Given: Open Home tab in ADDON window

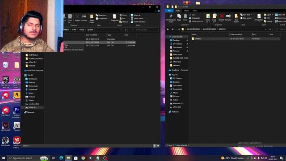Looking at the screenshot, I should point(178,11).
